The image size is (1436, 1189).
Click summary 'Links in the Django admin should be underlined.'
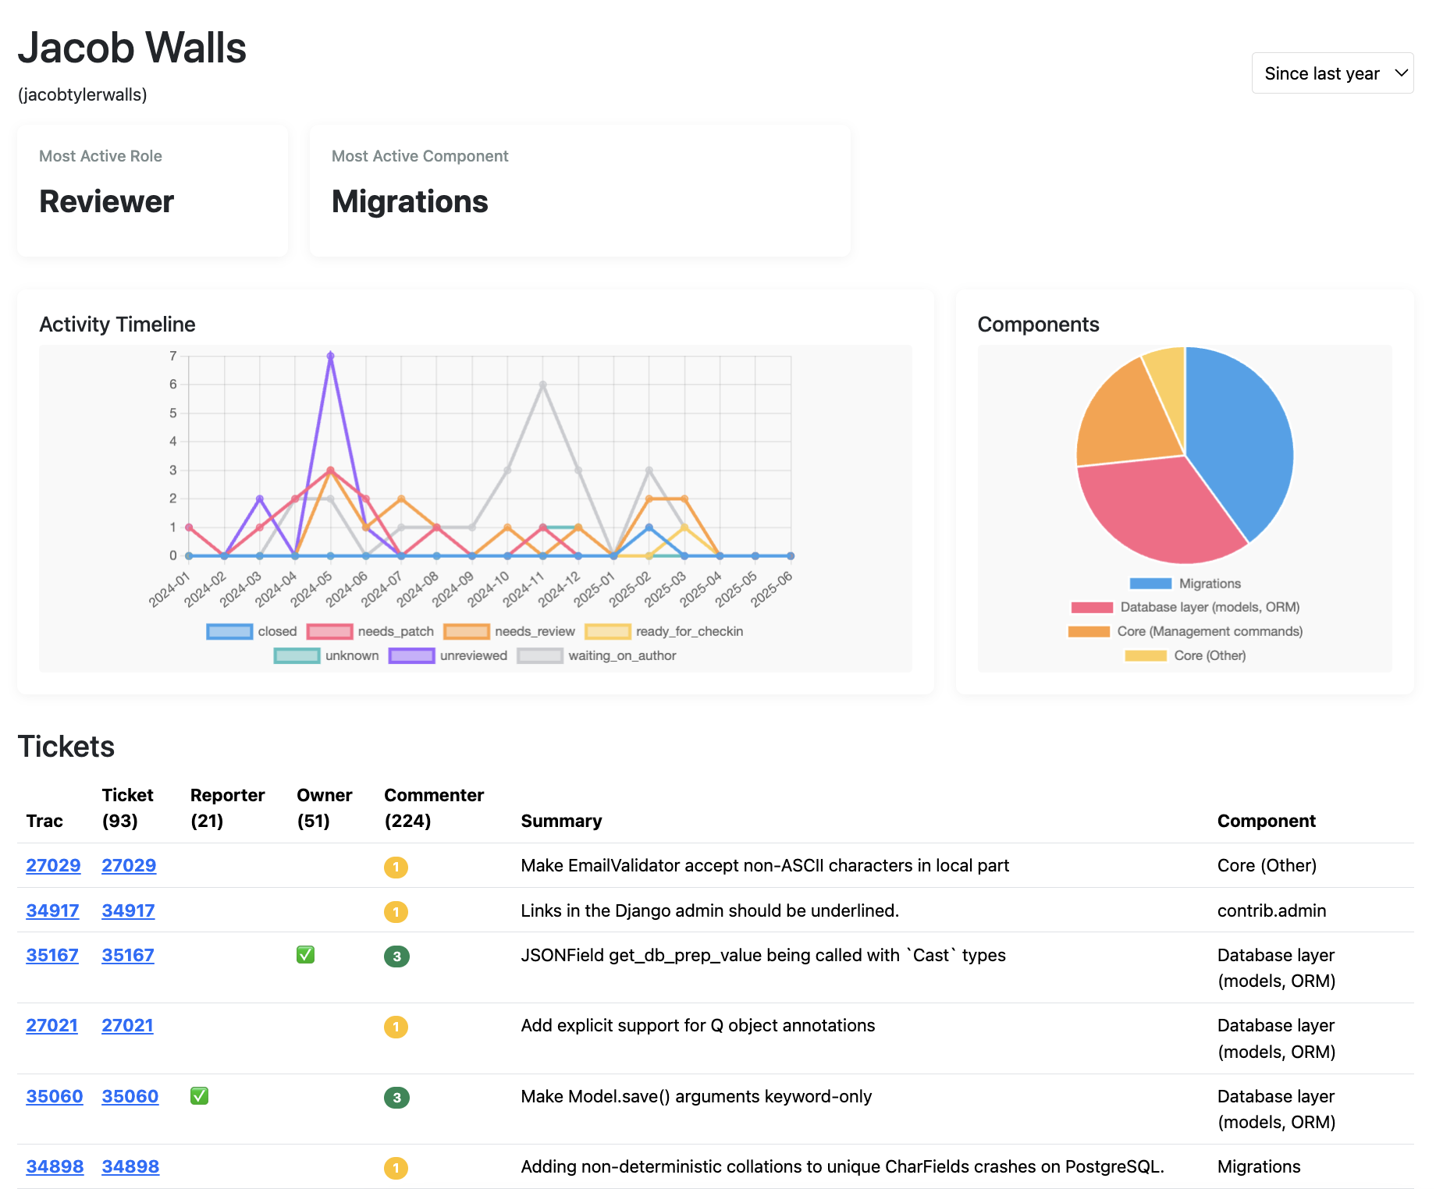click(709, 910)
